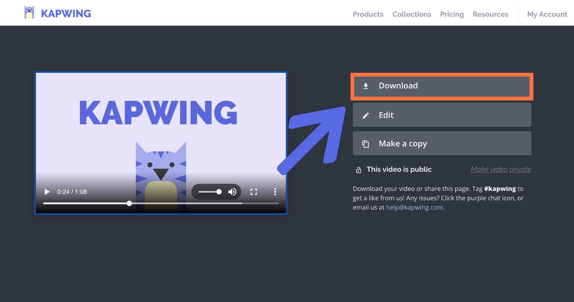Click the copy pages icon
Viewport: 574px width, 302px height.
click(366, 144)
